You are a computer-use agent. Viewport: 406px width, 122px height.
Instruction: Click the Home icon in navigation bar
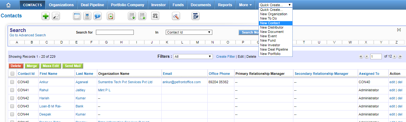(x=8, y=5)
